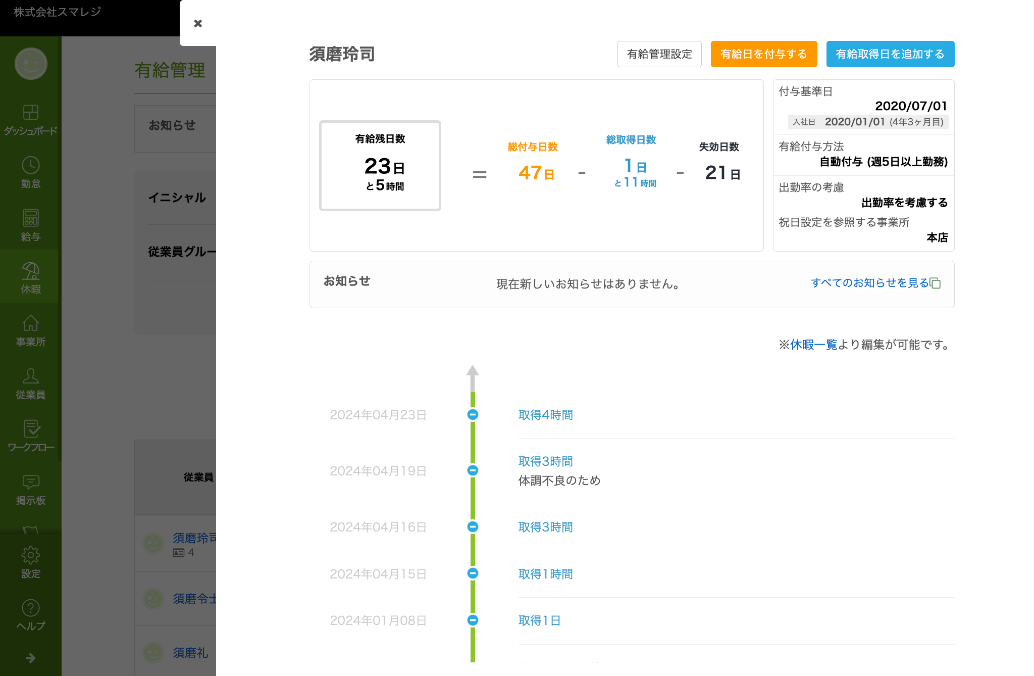The width and height of the screenshot is (1034, 676).
Task: Open 取得3時間 entry for 2024年04月16日
Action: click(x=546, y=527)
